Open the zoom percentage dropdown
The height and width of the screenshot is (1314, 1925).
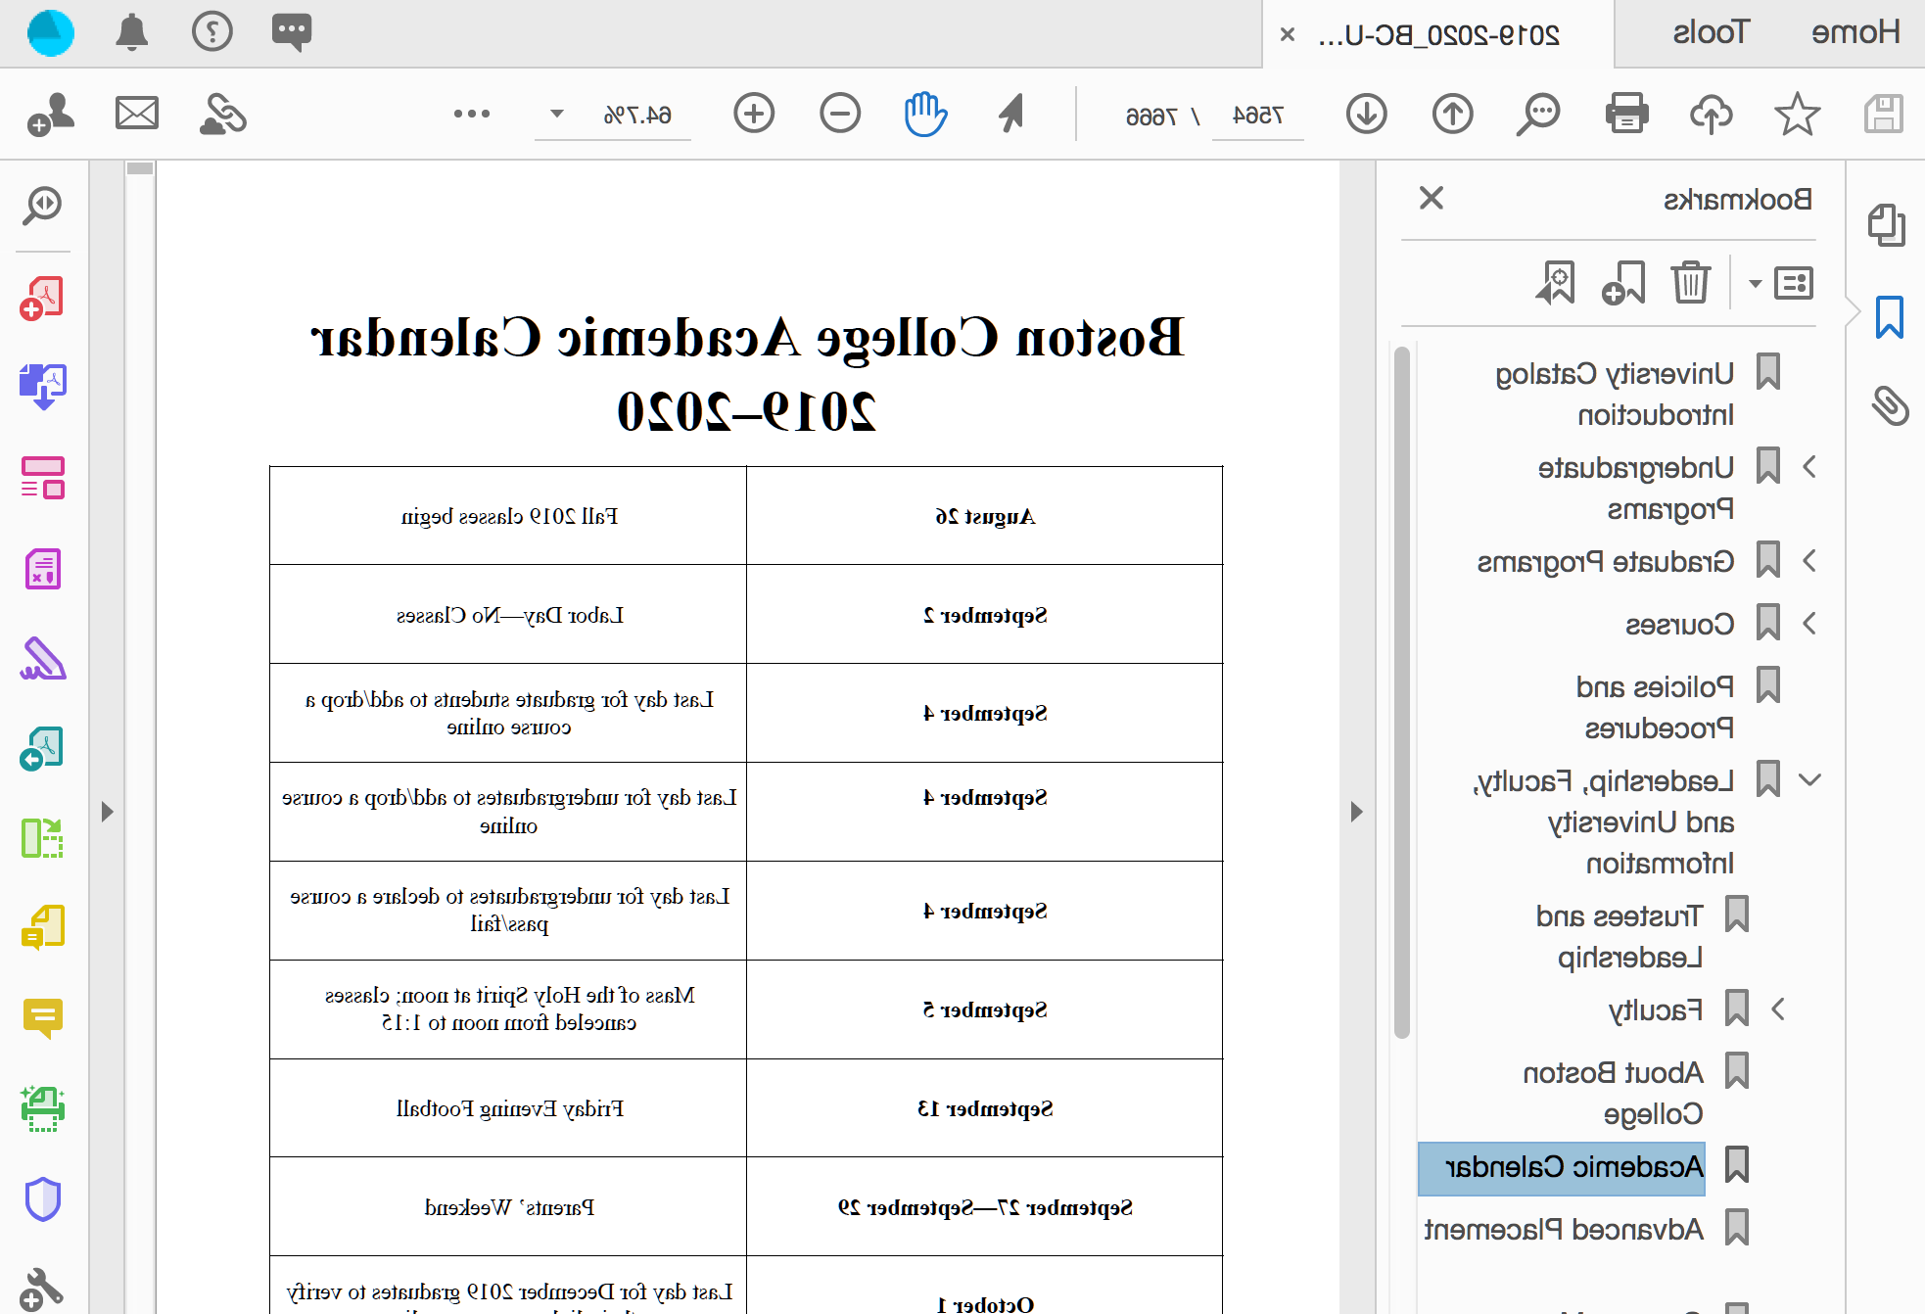[557, 114]
